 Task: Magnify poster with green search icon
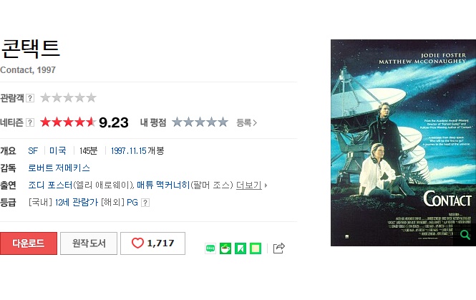click(465, 234)
